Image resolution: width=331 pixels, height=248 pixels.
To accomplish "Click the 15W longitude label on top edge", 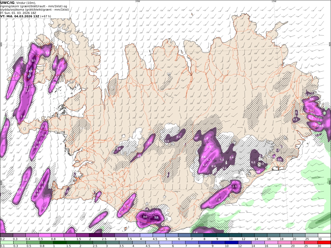I will (274, 1).
